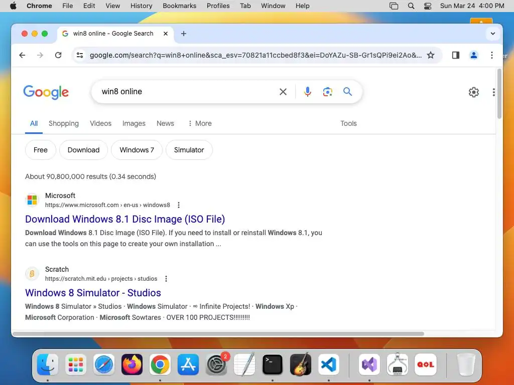The width and height of the screenshot is (514, 385).
Task: Search by image with Google Lens
Action: [327, 92]
